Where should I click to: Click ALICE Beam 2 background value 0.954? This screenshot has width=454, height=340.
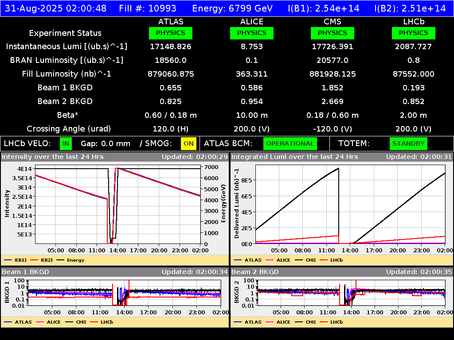pyautogui.click(x=252, y=101)
